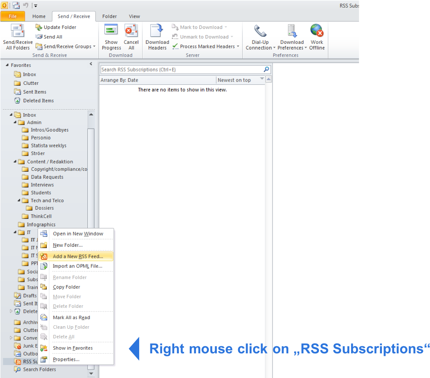Click the search magnifier icon
The image size is (430, 378).
coord(267,70)
